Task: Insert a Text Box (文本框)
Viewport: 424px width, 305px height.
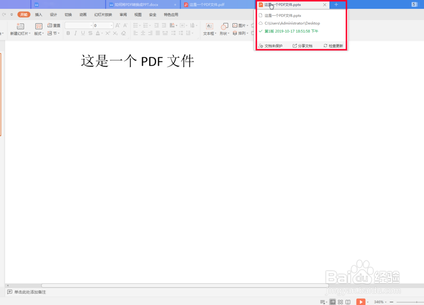Action: (x=209, y=30)
